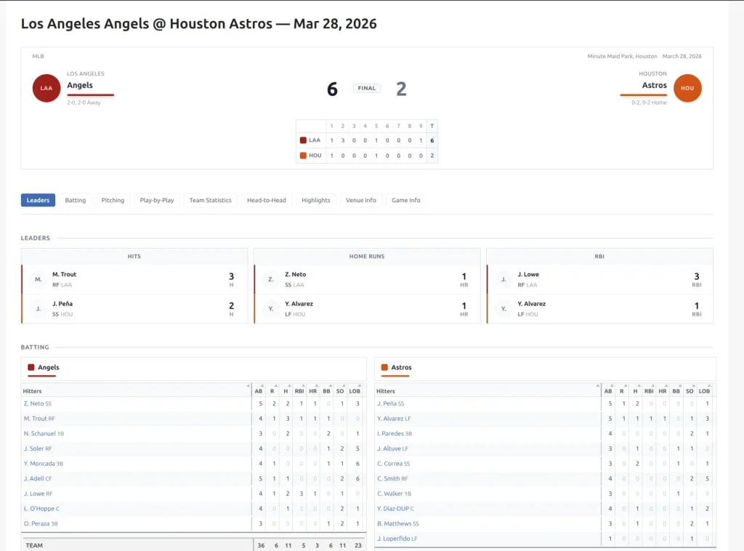
Task: Open J. Soler player link
Action: [33, 449]
